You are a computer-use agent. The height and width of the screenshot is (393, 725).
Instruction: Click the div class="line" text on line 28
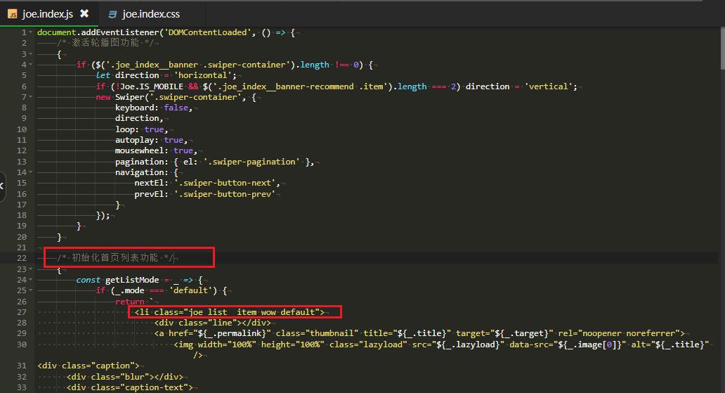click(212, 323)
